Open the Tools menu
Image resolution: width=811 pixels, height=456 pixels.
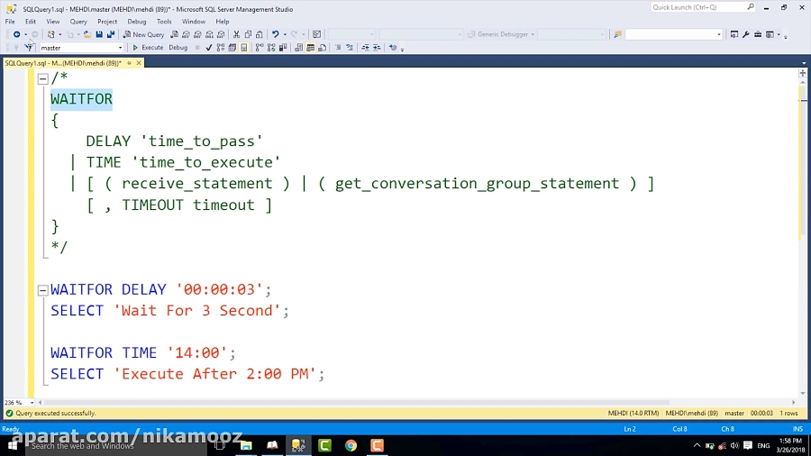pos(164,22)
